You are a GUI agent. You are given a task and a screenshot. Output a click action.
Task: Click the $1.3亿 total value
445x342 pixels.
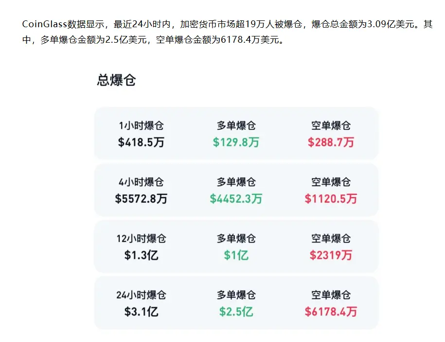(141, 255)
